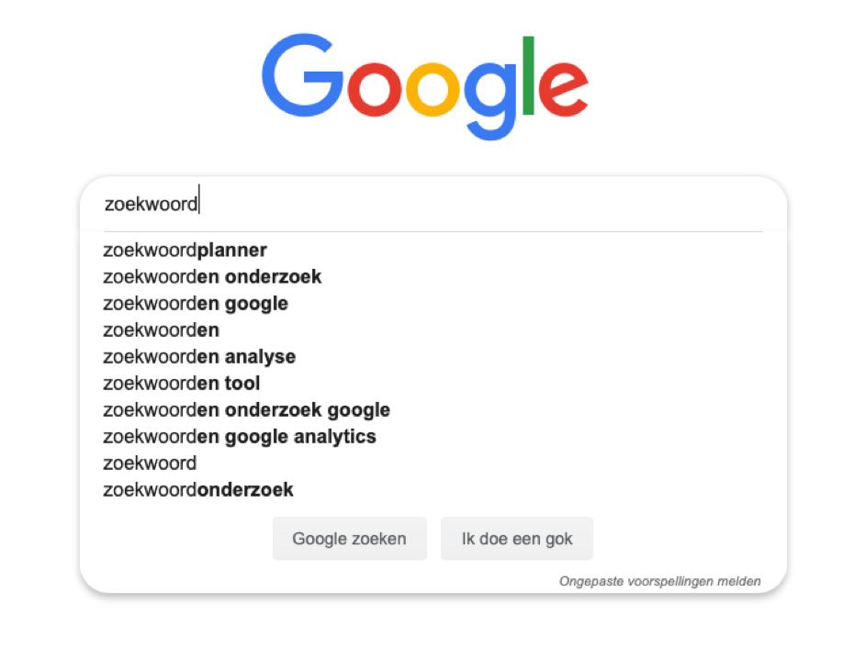Image resolution: width=866 pixels, height=659 pixels.
Task: Click the Ik doe een gok button
Action: tap(517, 539)
